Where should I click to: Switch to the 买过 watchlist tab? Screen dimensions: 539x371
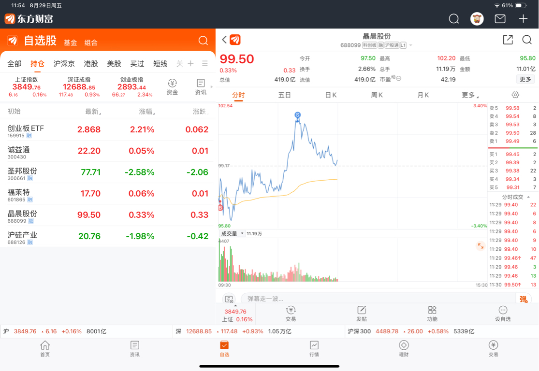(137, 64)
